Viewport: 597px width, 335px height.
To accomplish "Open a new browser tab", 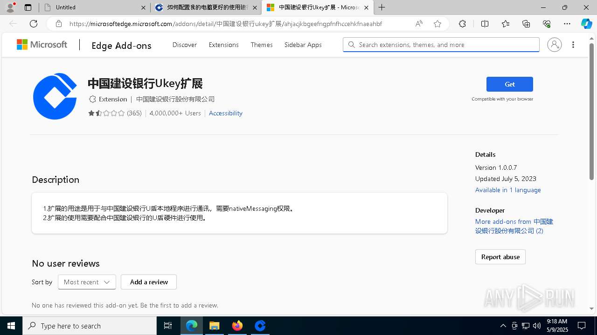I will (x=382, y=7).
